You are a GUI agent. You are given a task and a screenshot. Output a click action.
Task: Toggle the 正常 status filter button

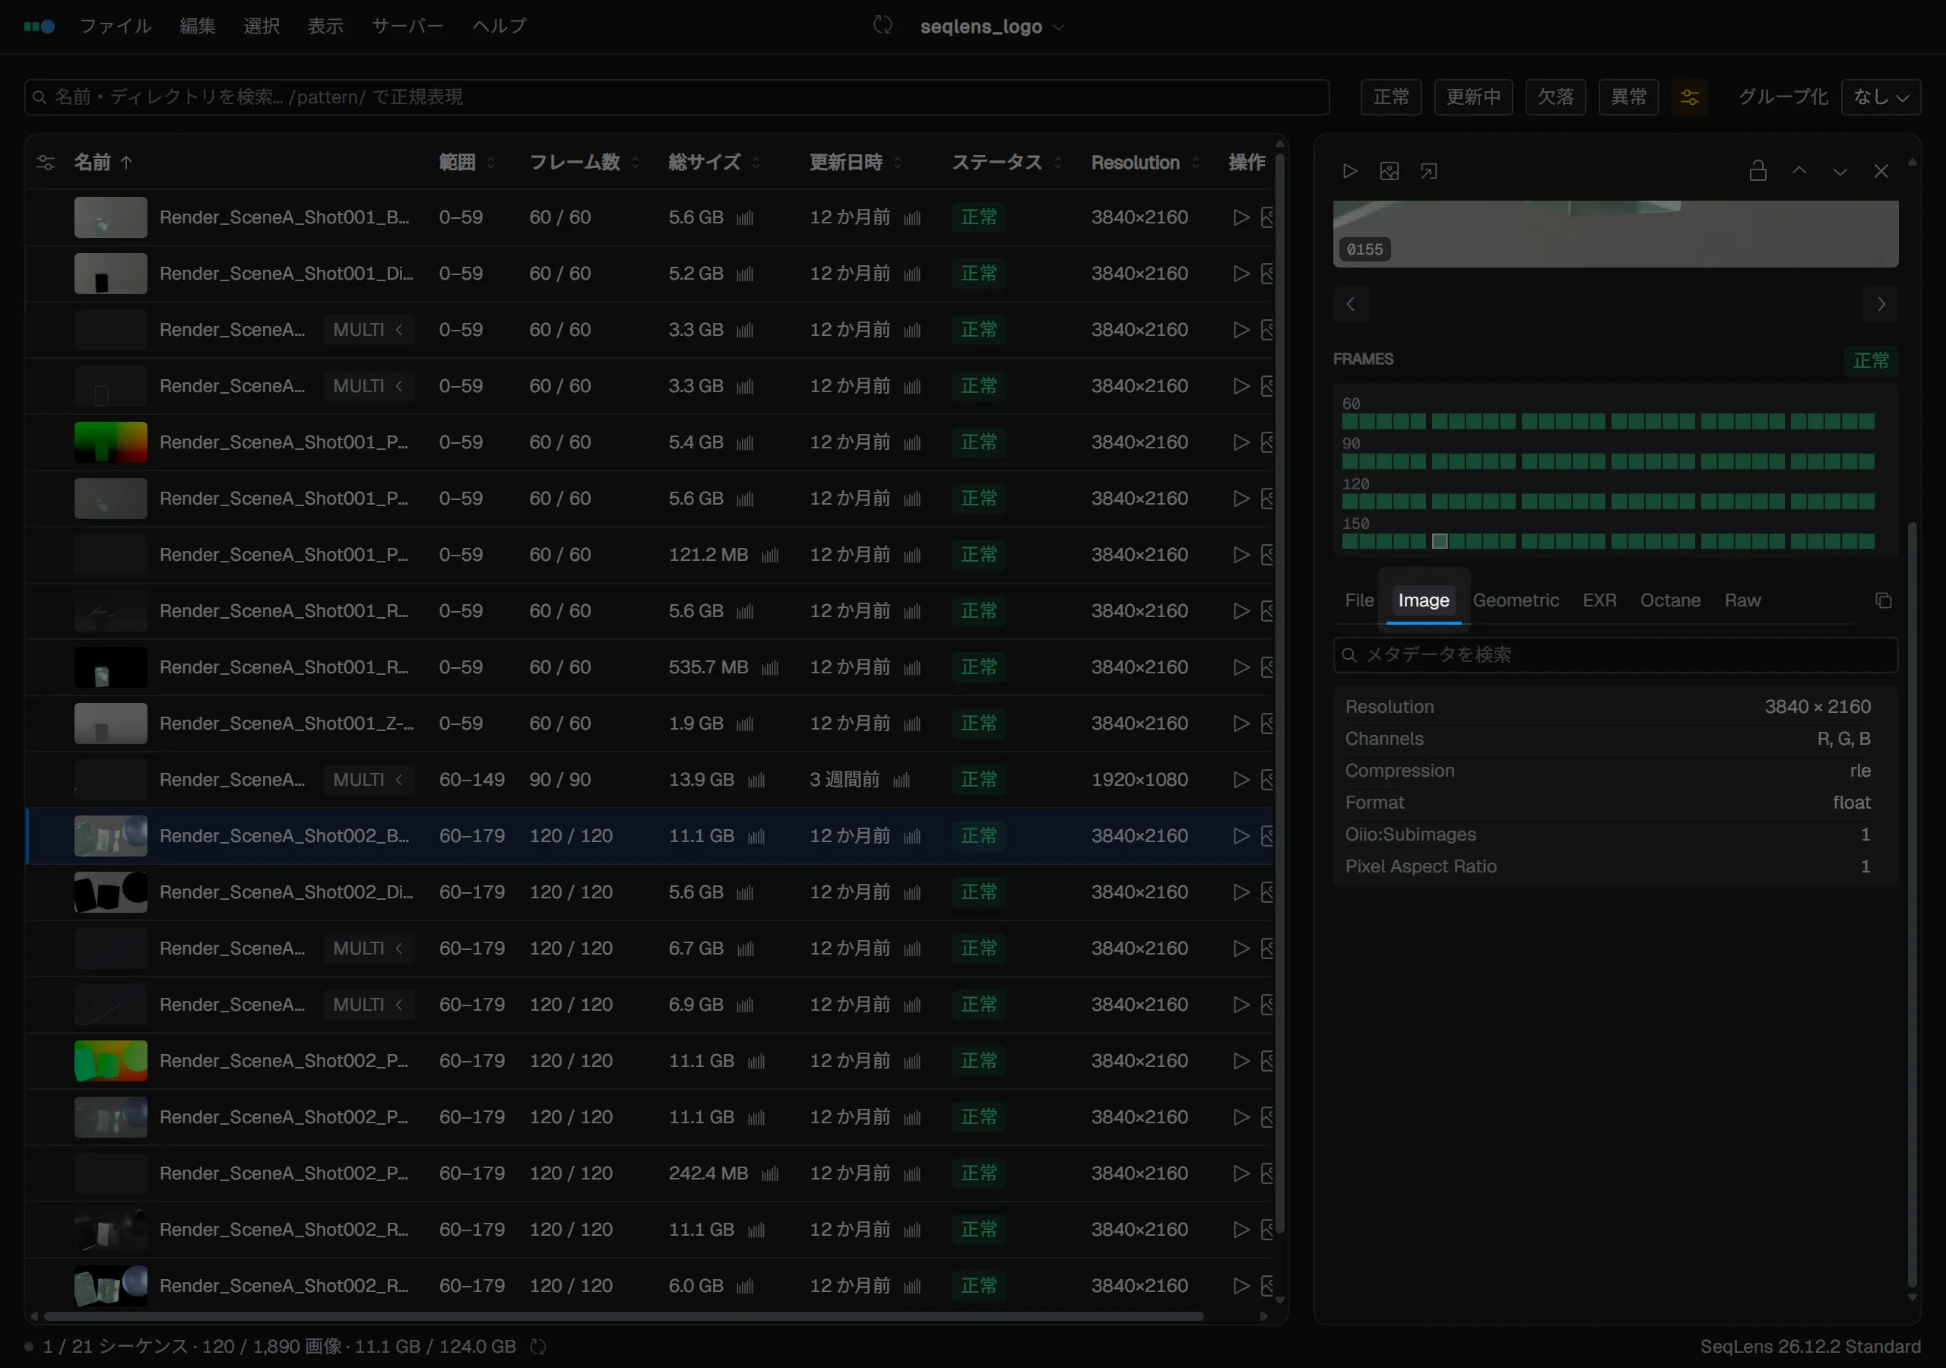point(1391,97)
